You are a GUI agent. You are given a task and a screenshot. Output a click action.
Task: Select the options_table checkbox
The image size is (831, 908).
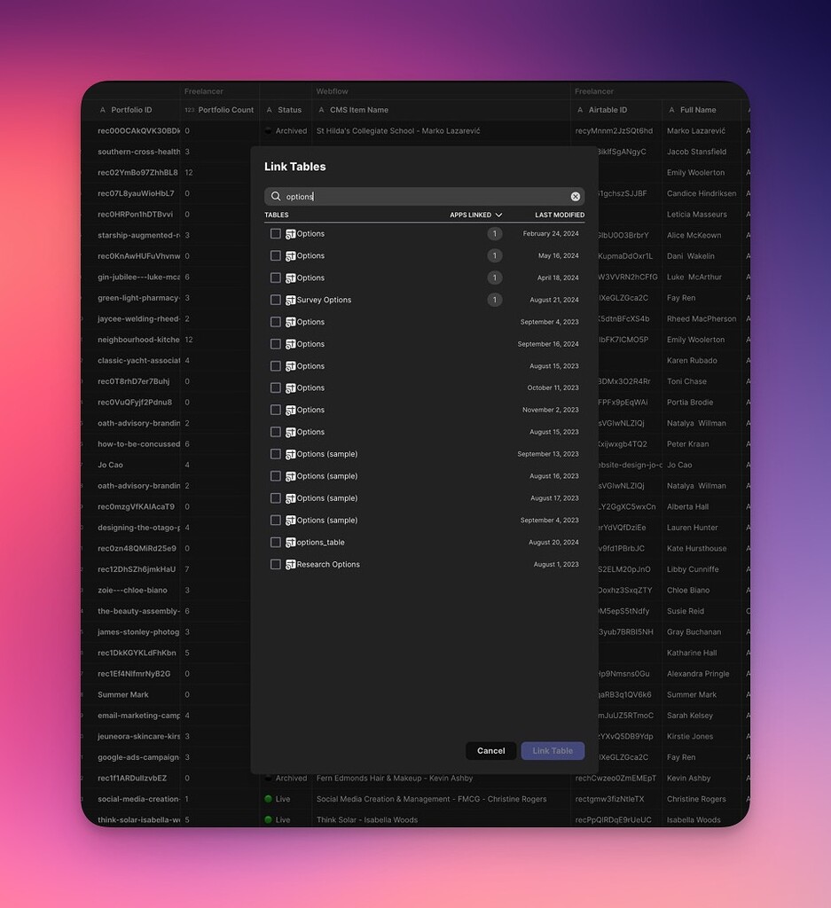coord(278,542)
